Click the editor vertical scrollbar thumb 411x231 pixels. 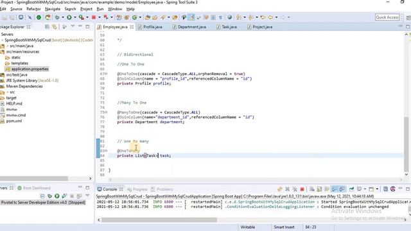coord(406,144)
